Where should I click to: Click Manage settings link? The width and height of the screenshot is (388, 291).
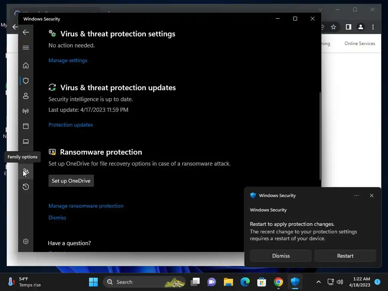pyautogui.click(x=68, y=60)
